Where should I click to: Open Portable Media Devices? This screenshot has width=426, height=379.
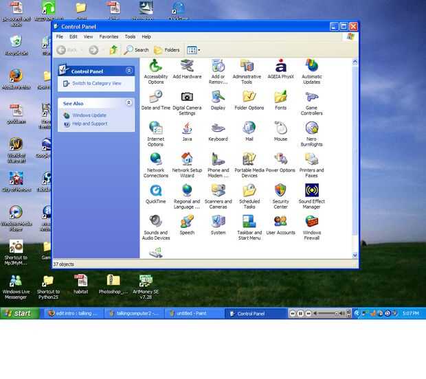(x=249, y=165)
